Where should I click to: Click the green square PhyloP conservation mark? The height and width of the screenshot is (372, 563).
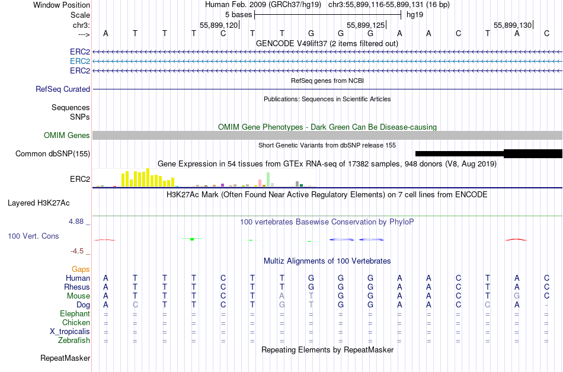point(192,239)
